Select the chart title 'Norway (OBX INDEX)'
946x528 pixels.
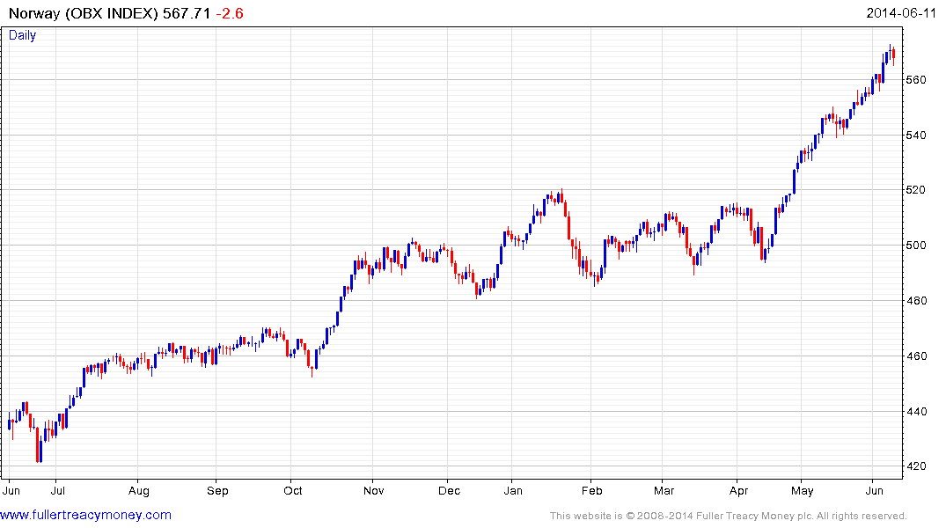84,13
